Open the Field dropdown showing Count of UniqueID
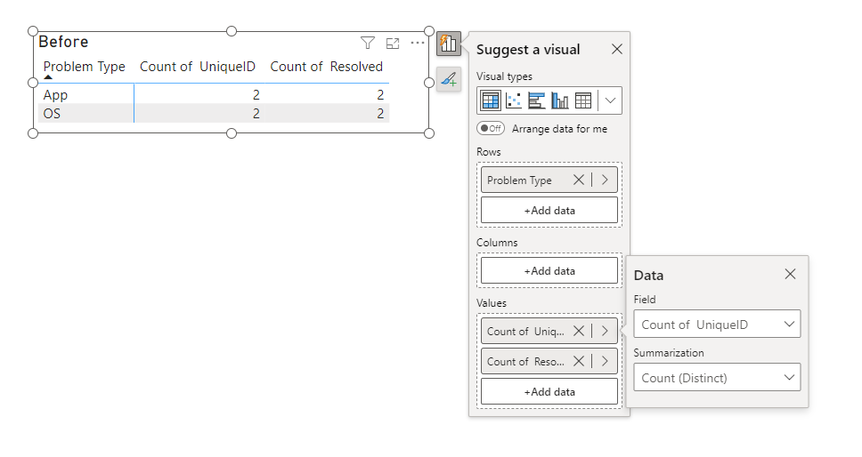The height and width of the screenshot is (457, 862). coord(717,325)
